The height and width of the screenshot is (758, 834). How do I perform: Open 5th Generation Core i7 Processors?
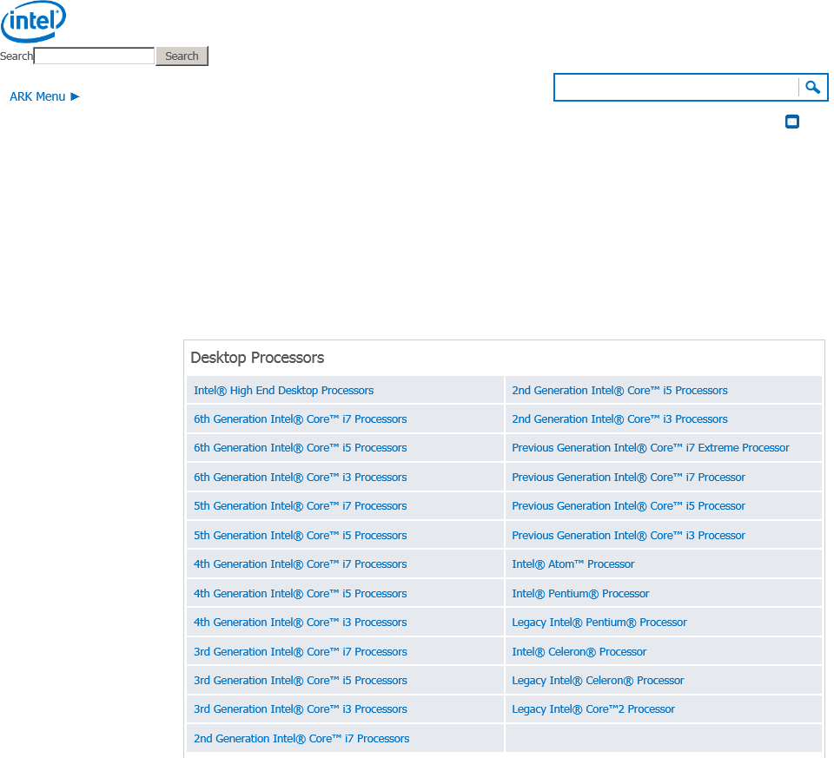tap(300, 506)
